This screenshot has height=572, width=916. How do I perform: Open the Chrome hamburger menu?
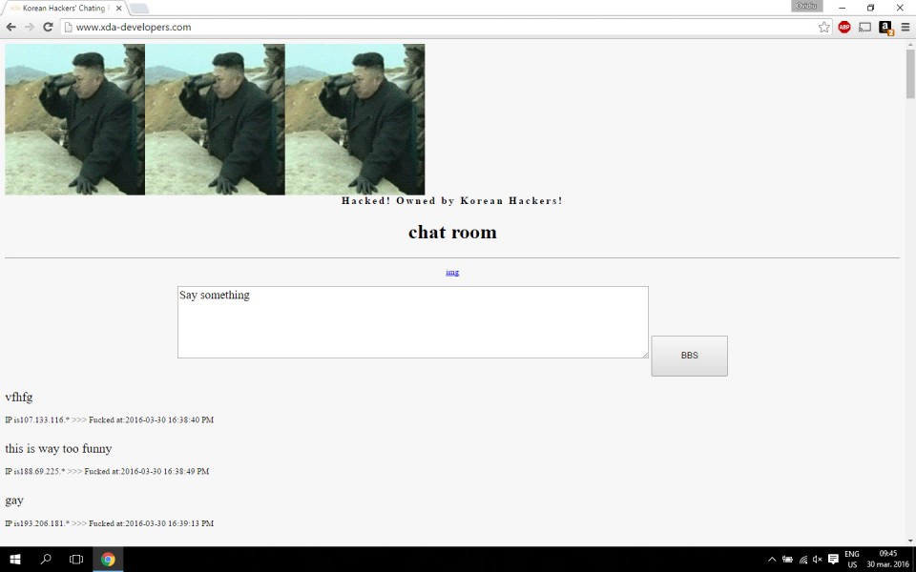[905, 27]
